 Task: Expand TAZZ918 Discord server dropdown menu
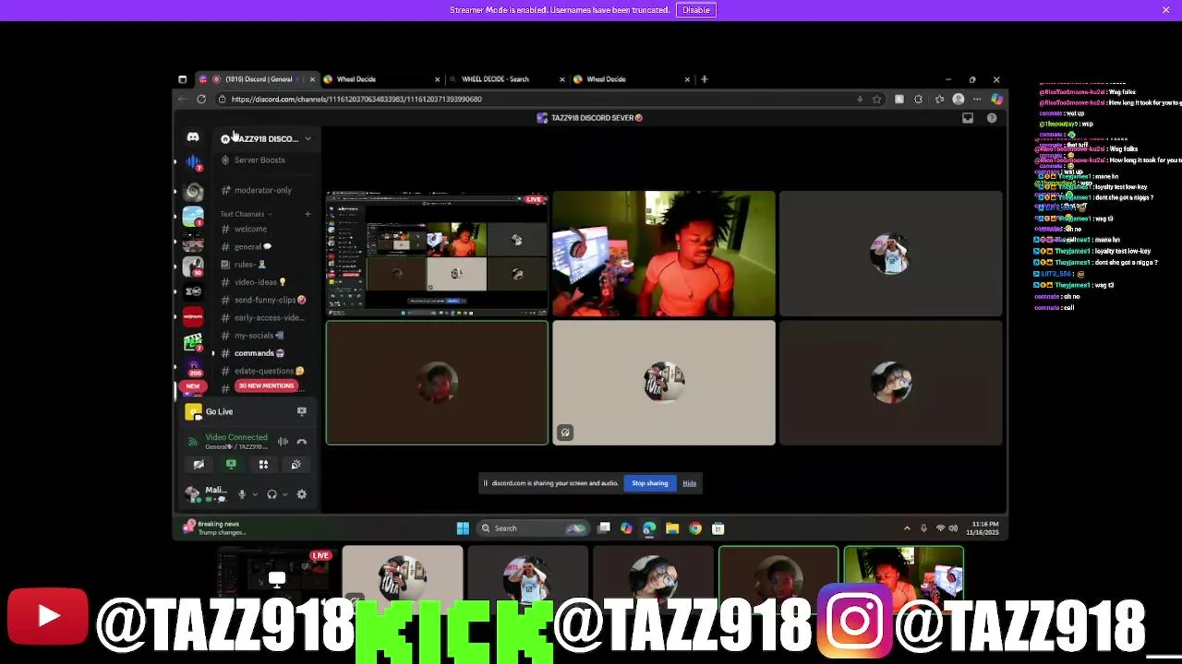308,138
